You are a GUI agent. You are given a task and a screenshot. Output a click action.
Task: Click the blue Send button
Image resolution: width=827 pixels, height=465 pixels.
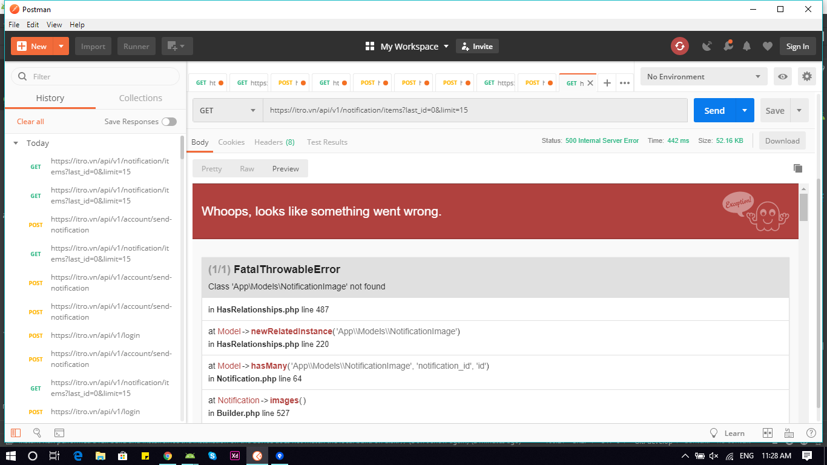pyautogui.click(x=714, y=110)
